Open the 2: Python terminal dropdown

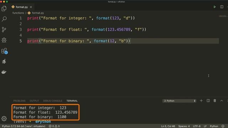pyautogui.click(x=179, y=101)
